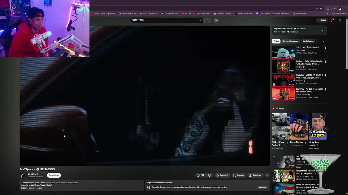Download the video with Descargar
The width and height of the screenshot is (348, 195).
[255, 175]
